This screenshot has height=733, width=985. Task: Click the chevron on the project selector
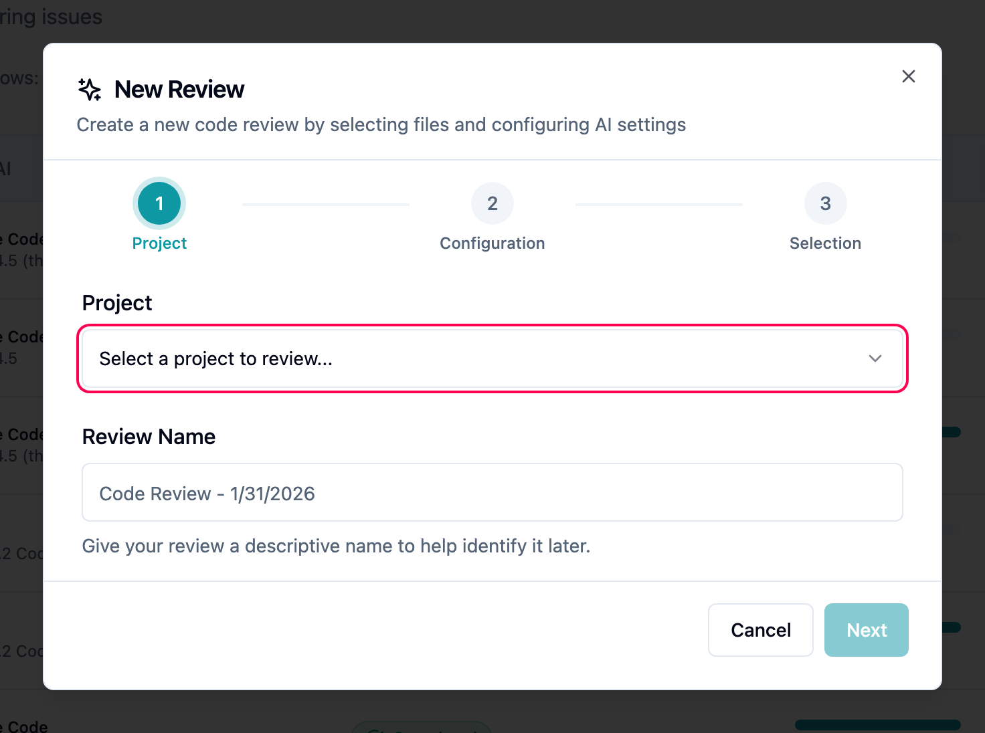[875, 358]
